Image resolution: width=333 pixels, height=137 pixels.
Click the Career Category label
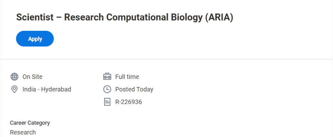tap(30, 123)
